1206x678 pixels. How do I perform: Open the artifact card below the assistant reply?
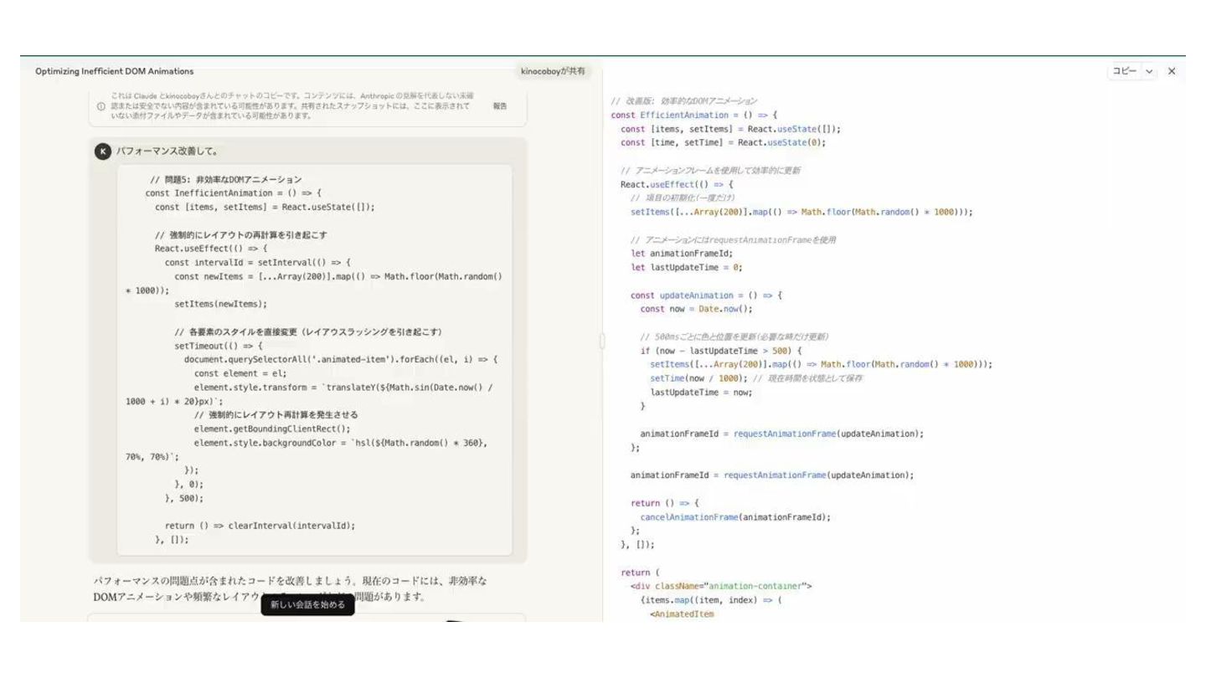(x=307, y=618)
